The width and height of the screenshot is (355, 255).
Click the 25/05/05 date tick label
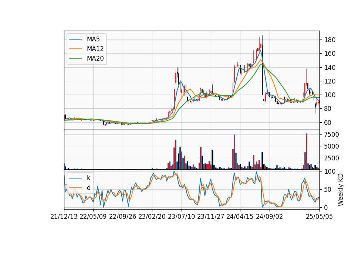(x=319, y=217)
